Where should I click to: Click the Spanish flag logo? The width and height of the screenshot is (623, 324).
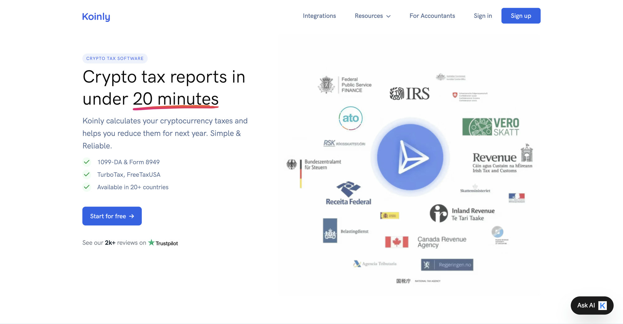tap(389, 216)
